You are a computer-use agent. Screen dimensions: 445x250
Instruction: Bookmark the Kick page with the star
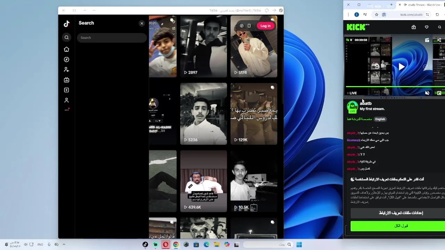click(x=376, y=15)
